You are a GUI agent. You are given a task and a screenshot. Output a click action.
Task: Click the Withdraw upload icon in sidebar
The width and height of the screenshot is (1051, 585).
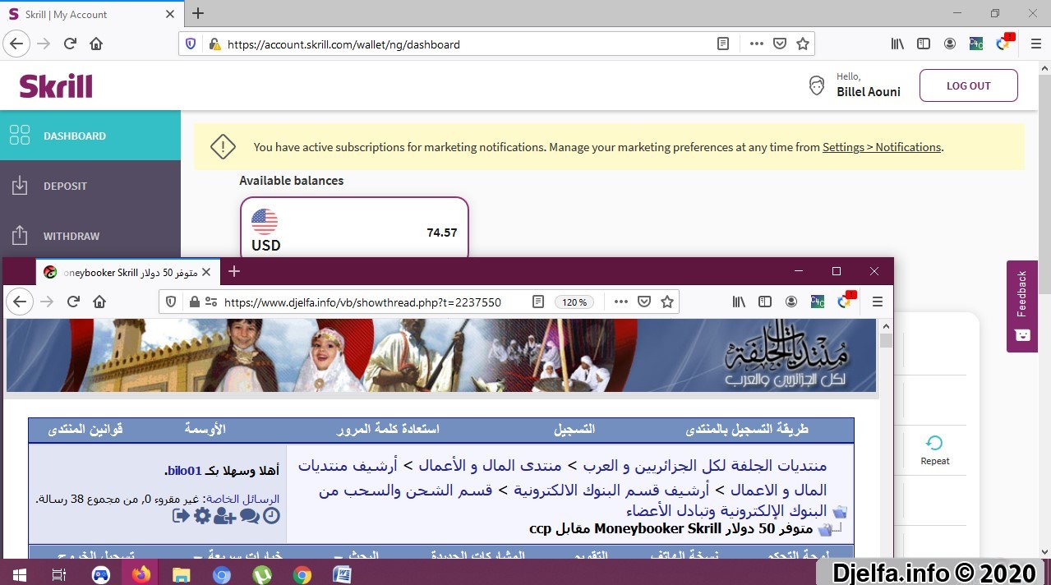point(20,236)
